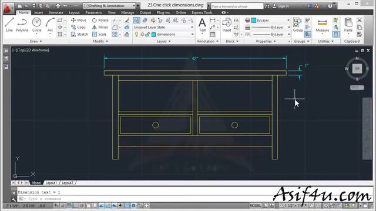
Task: Toggle Infer Constraints in status bar
Action: pos(56,206)
